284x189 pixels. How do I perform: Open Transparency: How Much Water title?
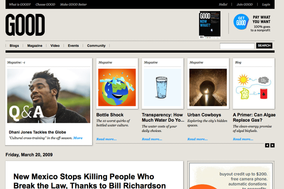pos(163,117)
